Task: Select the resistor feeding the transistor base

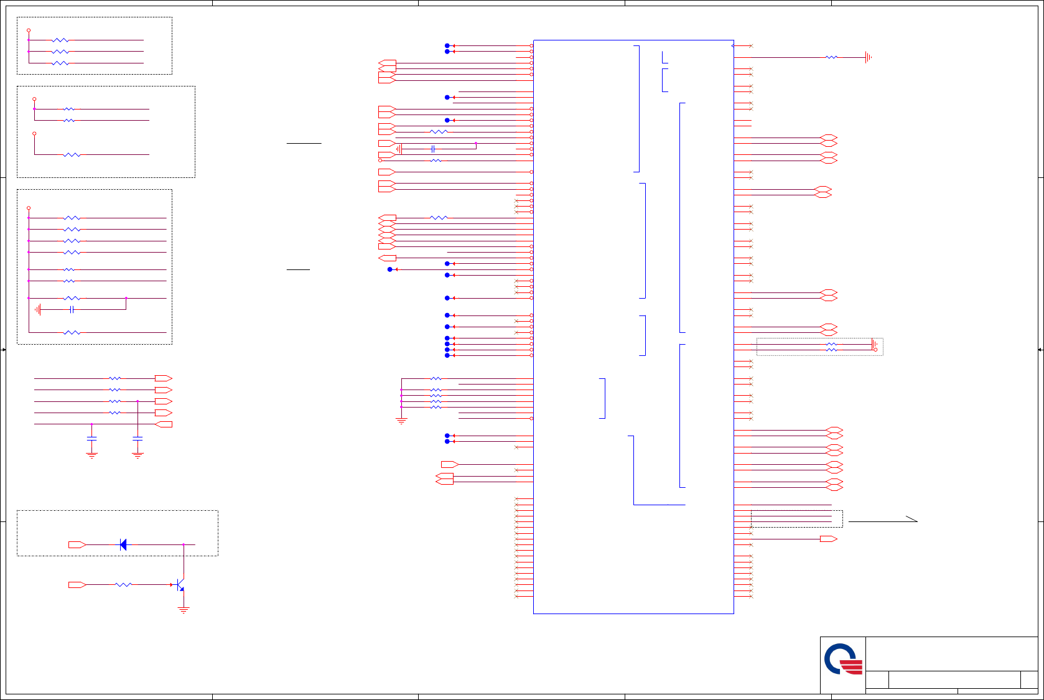Action: (123, 585)
